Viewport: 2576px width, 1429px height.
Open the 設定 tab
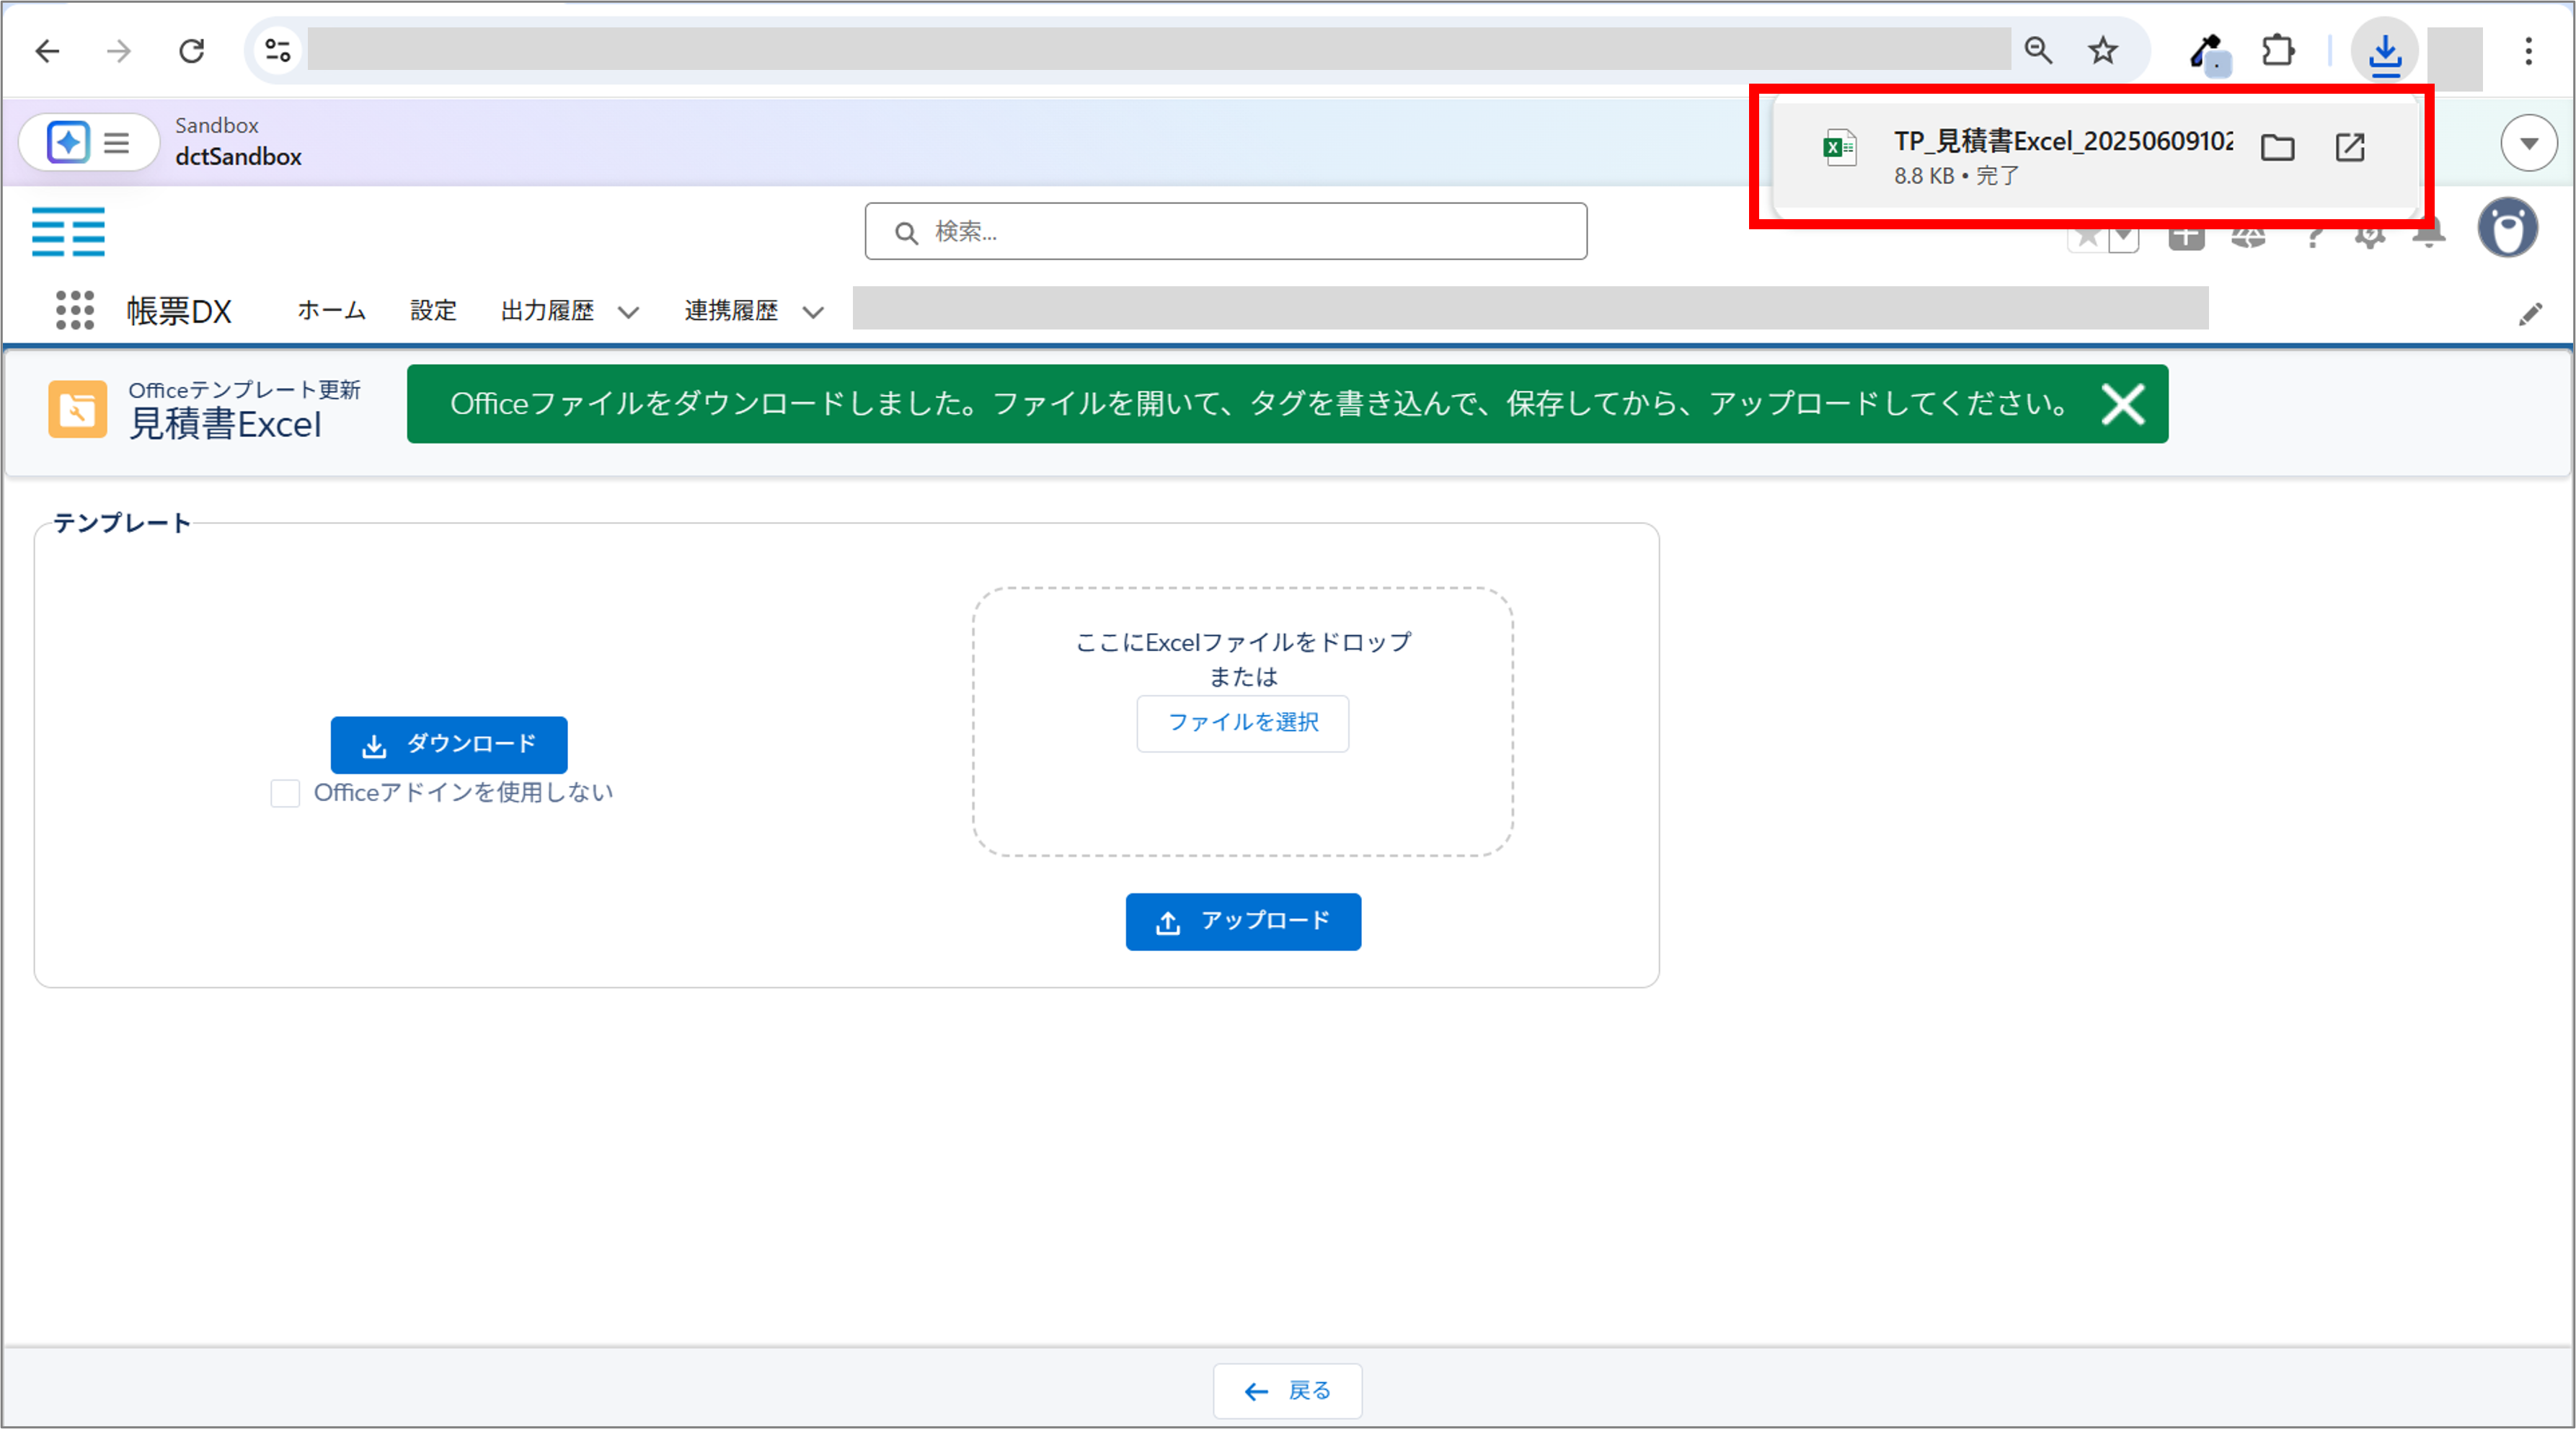pos(433,310)
